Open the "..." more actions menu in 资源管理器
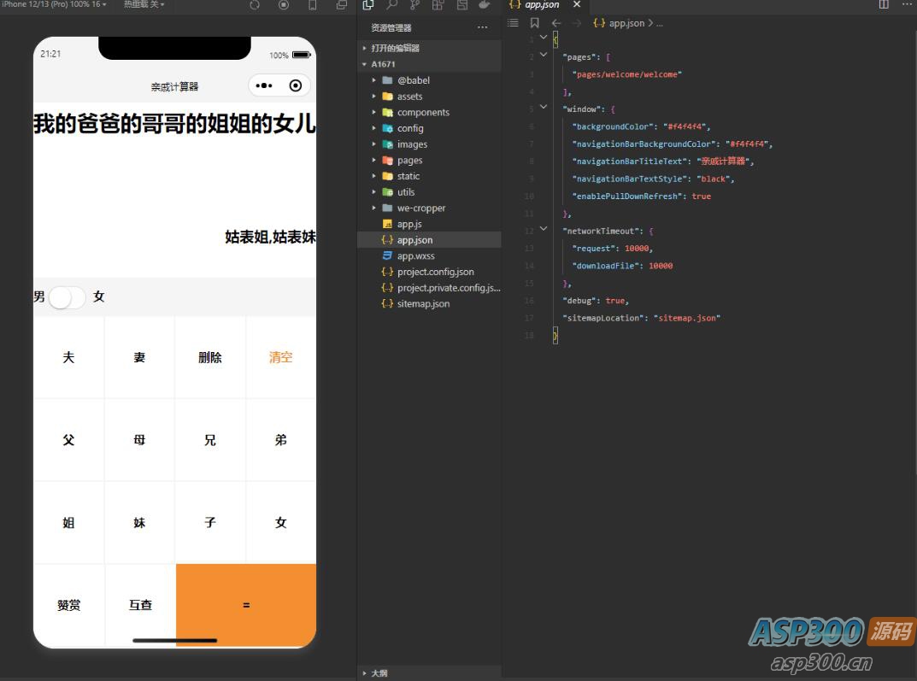 pos(483,26)
